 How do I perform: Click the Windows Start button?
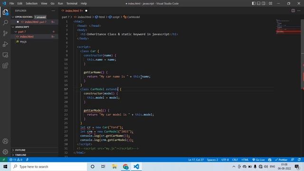5,167
